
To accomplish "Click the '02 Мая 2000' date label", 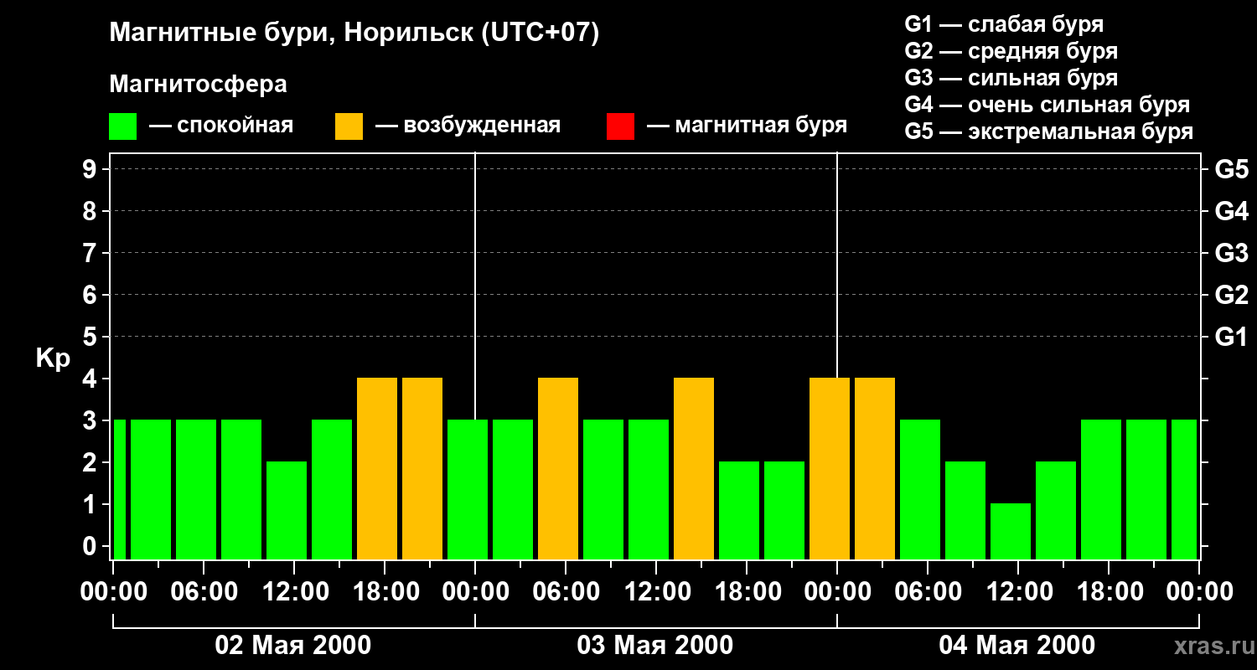I will [293, 645].
